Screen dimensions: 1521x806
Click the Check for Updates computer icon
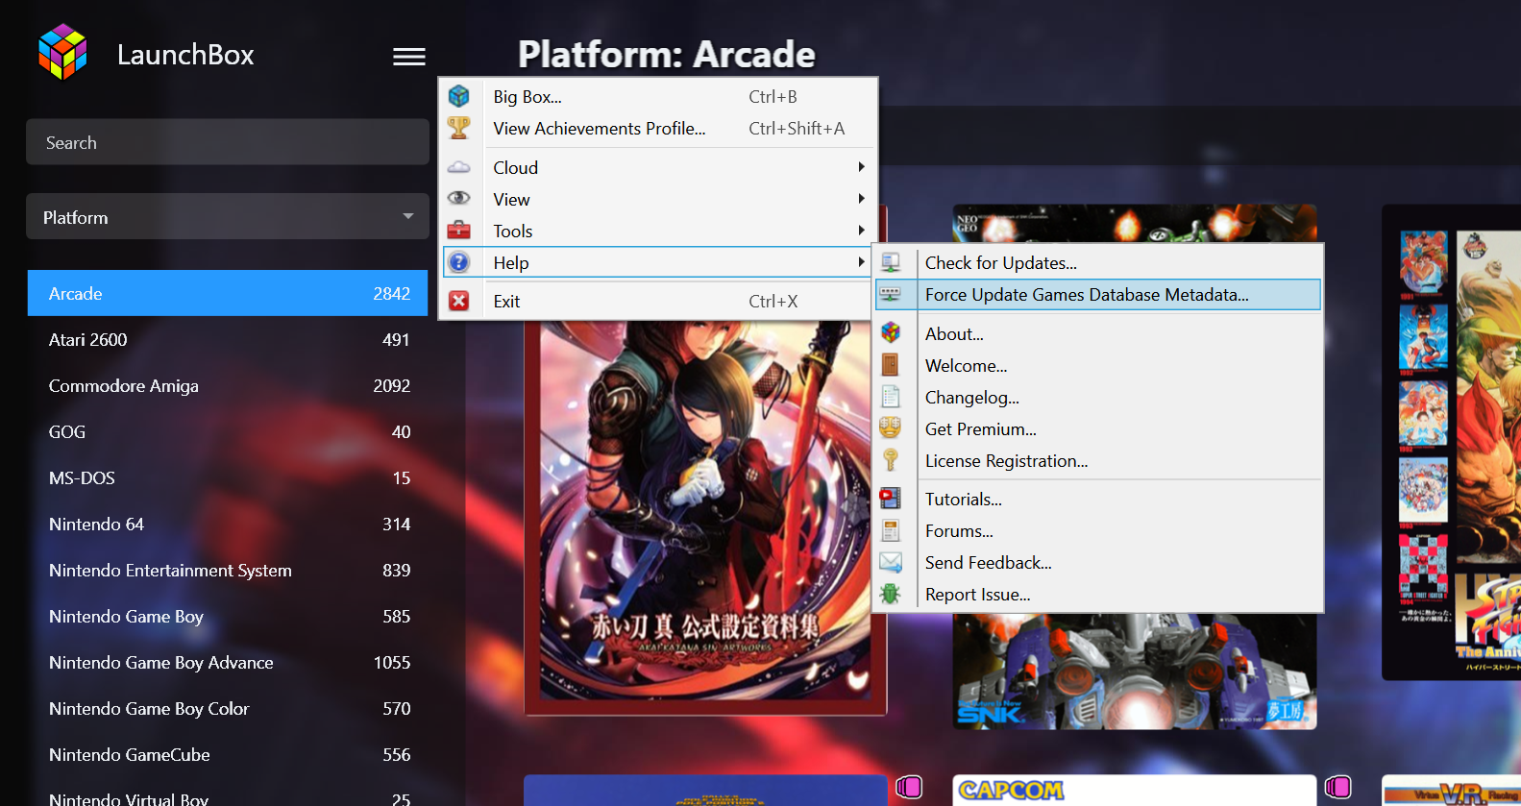pos(891,262)
